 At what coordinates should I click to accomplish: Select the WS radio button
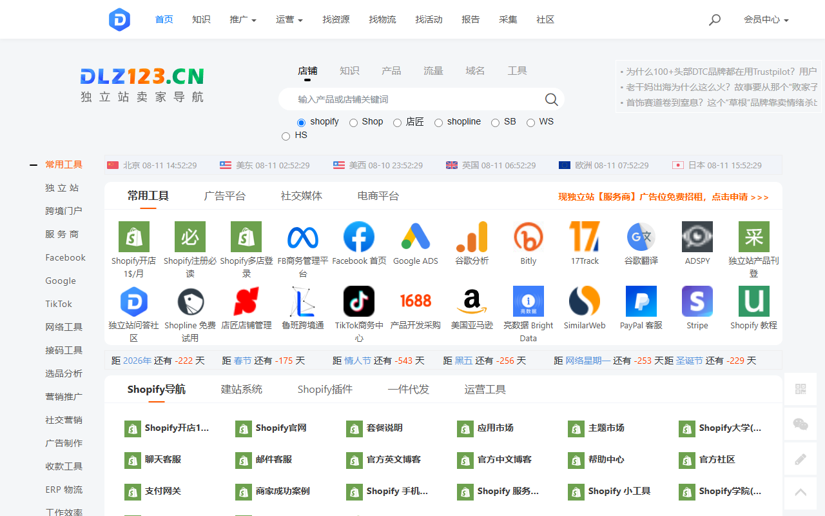tap(530, 123)
